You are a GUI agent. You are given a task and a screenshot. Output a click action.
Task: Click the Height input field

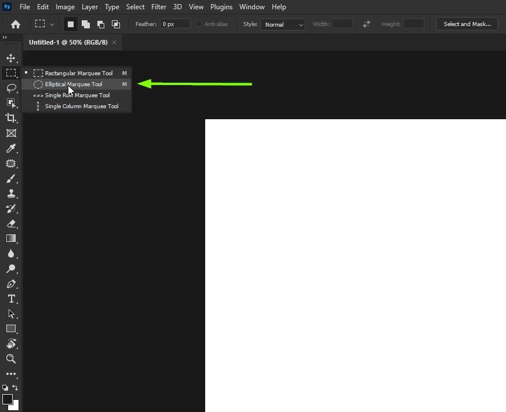coord(414,24)
